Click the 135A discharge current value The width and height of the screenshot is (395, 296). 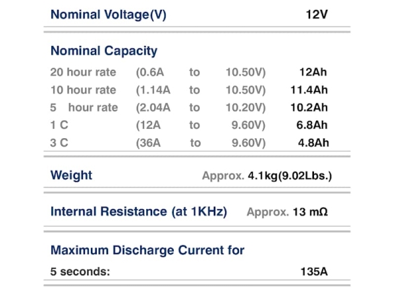point(313,271)
